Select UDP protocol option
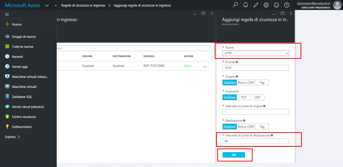343x167 pixels. click(257, 98)
